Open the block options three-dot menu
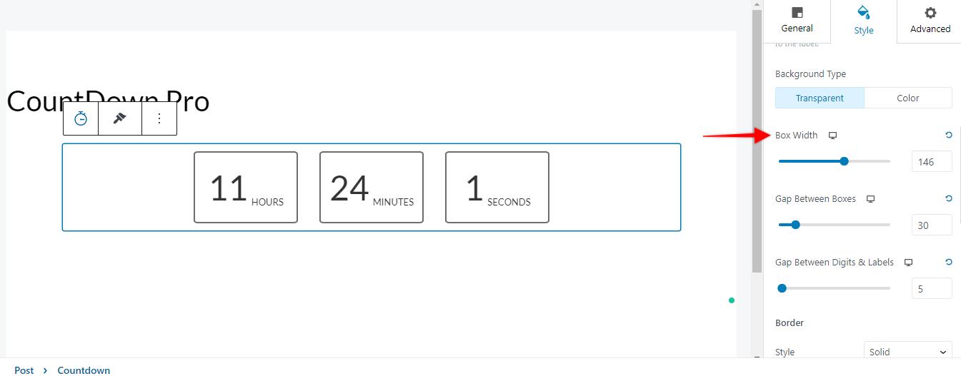The image size is (961, 376). 159,118
